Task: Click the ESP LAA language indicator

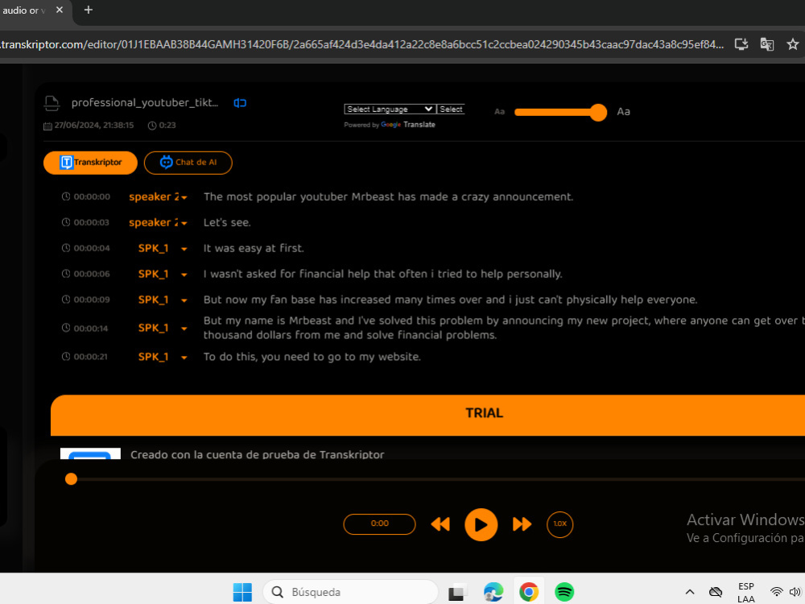Action: (x=746, y=592)
